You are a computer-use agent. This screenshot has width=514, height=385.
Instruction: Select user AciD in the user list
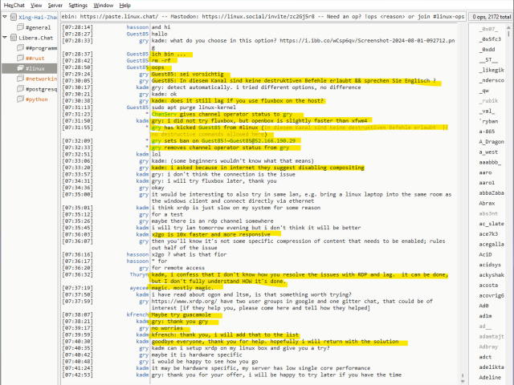[485, 254]
